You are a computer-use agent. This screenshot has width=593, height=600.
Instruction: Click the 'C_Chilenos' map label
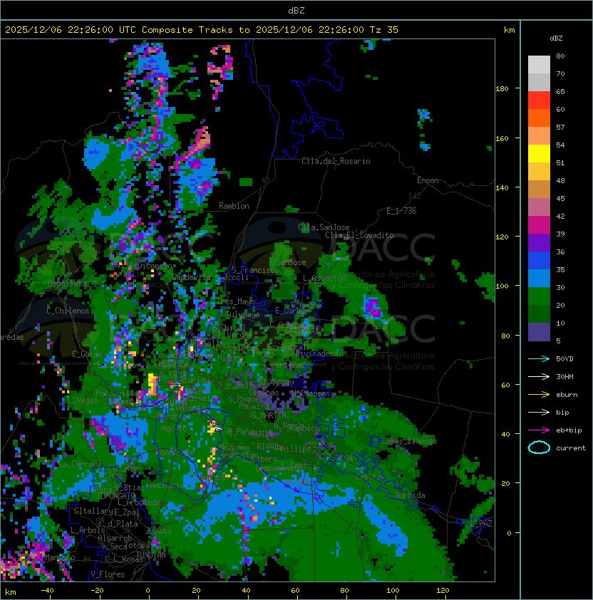coord(68,311)
